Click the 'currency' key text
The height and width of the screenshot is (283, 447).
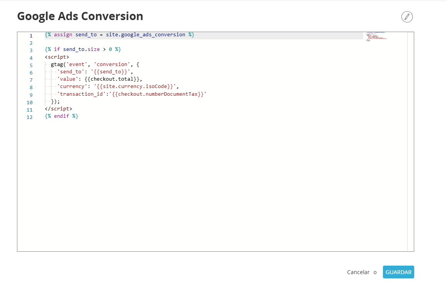(x=72, y=86)
